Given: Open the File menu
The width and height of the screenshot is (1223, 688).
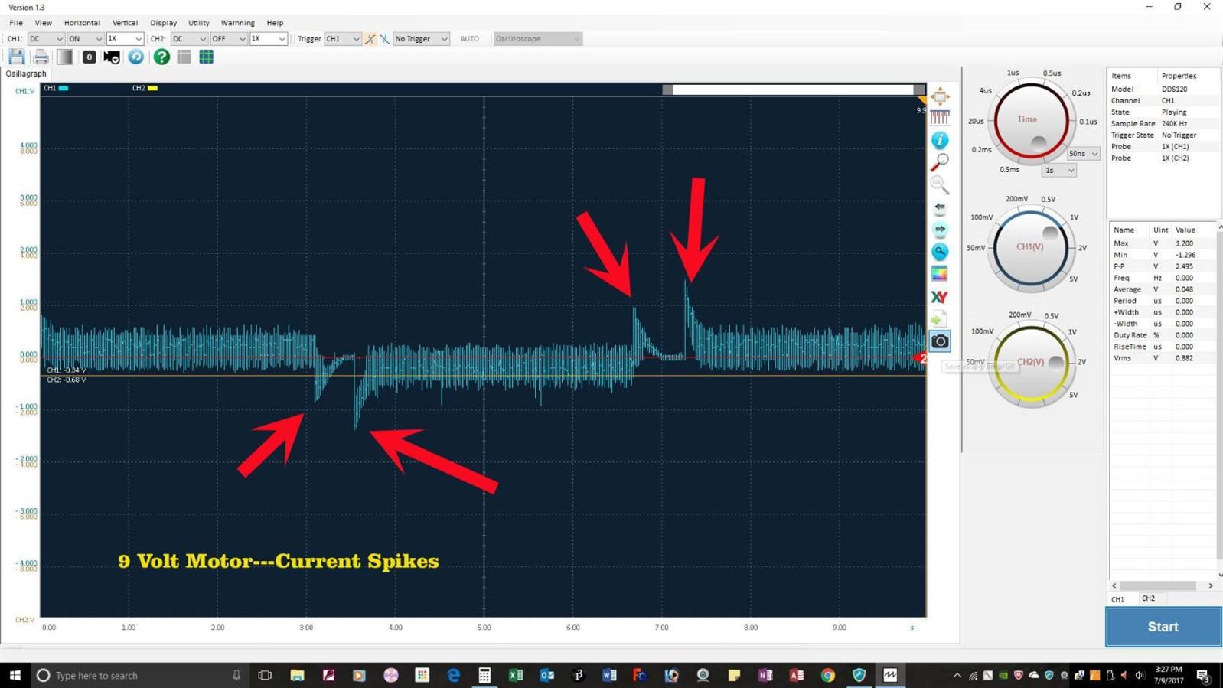Looking at the screenshot, I should pyautogui.click(x=16, y=23).
